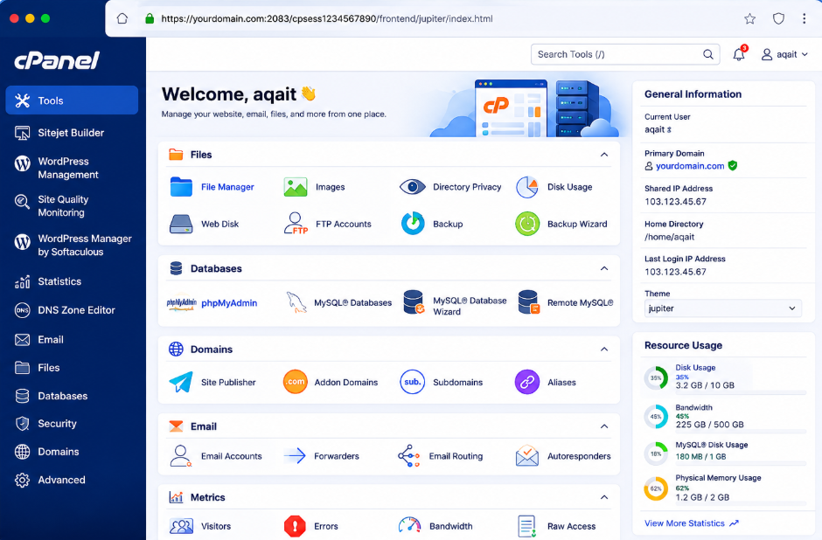Open the Disk Usage pie icon
Viewport: 822px width, 540px height.
(526, 187)
